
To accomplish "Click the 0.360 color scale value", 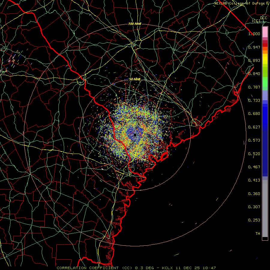I will [254, 194].
